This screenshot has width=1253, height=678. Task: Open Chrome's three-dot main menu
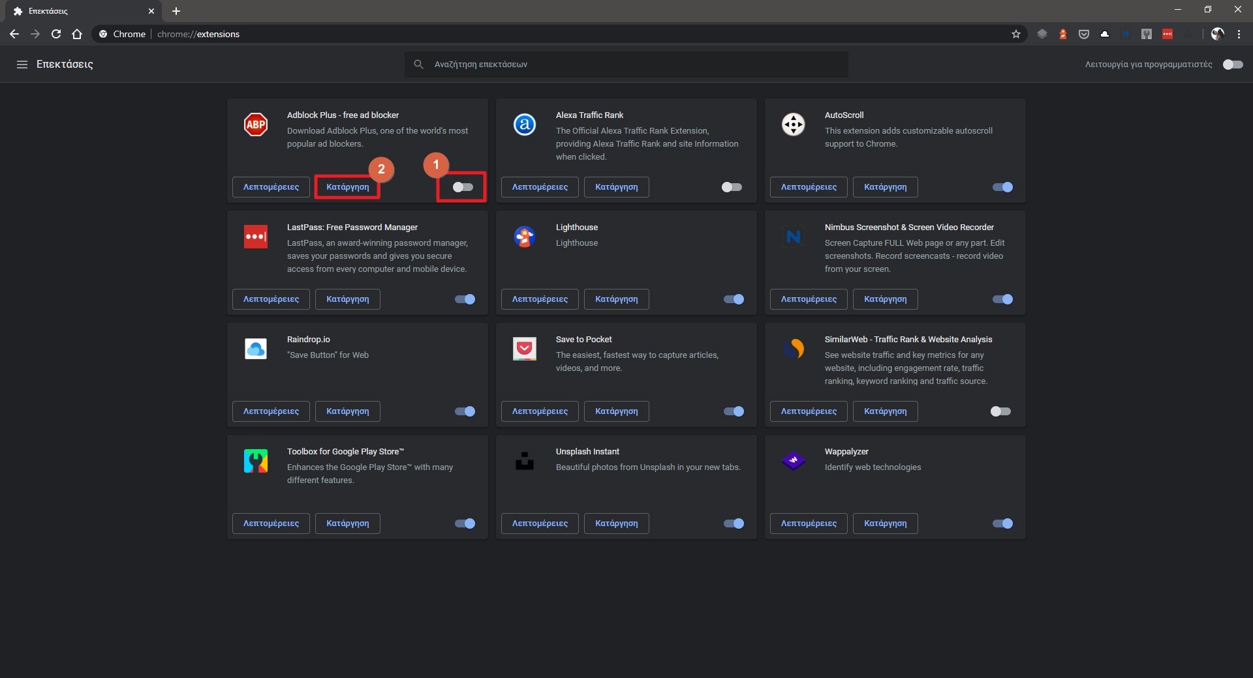click(x=1239, y=34)
